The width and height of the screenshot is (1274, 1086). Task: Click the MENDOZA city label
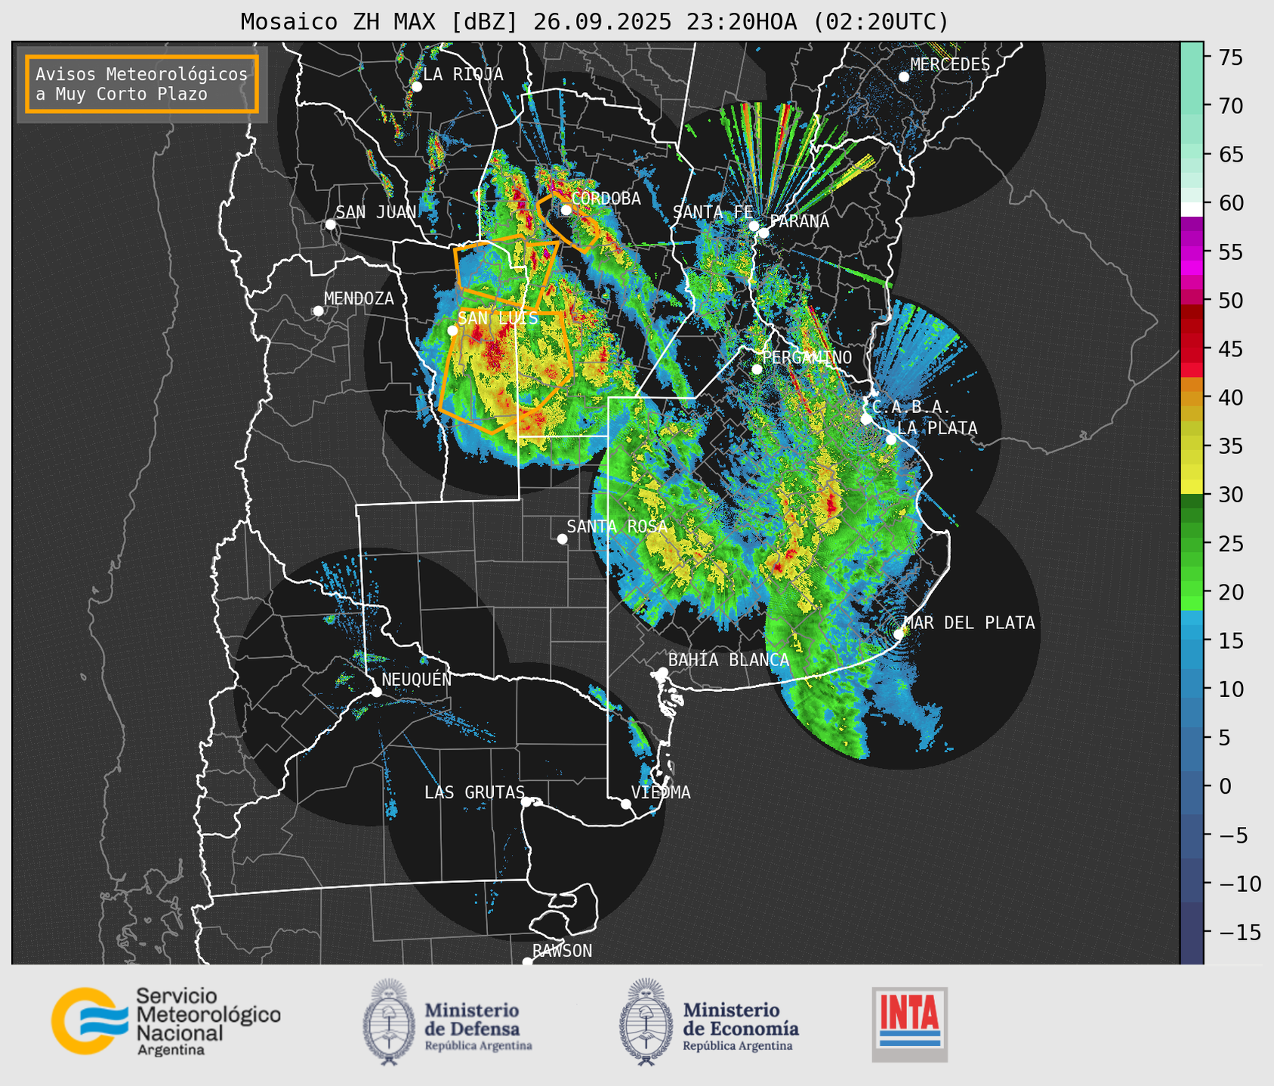coord(359,298)
